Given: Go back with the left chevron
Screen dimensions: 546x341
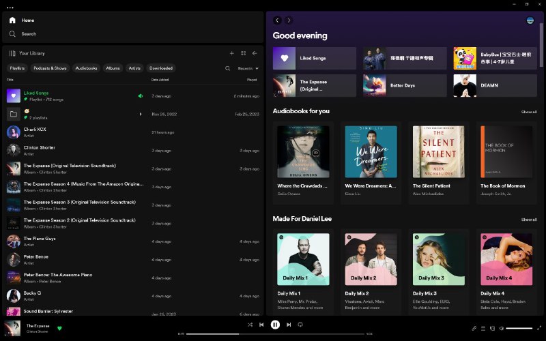Looking at the screenshot, I should [x=277, y=20].
